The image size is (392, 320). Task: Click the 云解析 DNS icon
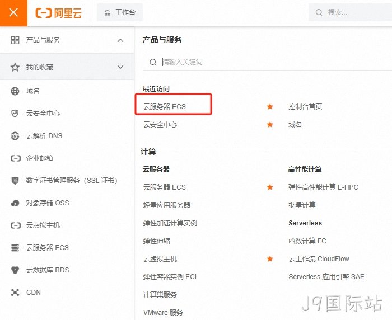pos(15,135)
